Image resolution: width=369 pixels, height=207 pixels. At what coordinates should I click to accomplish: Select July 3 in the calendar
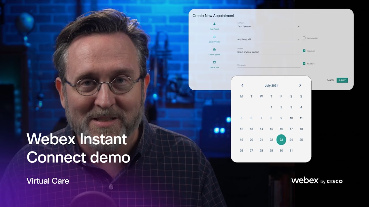tap(291, 107)
